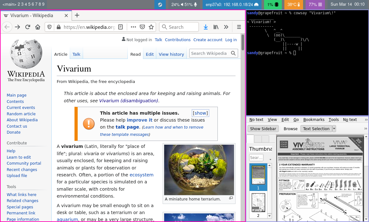Click the speaker volume icon in status bar
369x222 pixels.
pyautogui.click(x=182, y=4)
